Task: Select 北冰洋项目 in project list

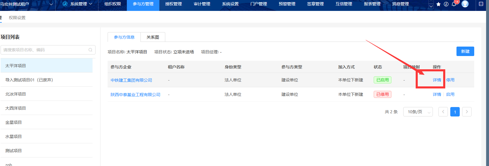Action: pyautogui.click(x=46, y=94)
